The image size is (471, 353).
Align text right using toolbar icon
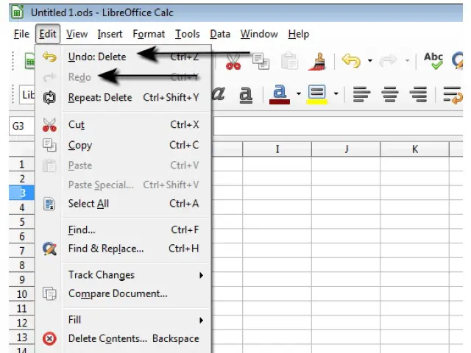pos(418,94)
